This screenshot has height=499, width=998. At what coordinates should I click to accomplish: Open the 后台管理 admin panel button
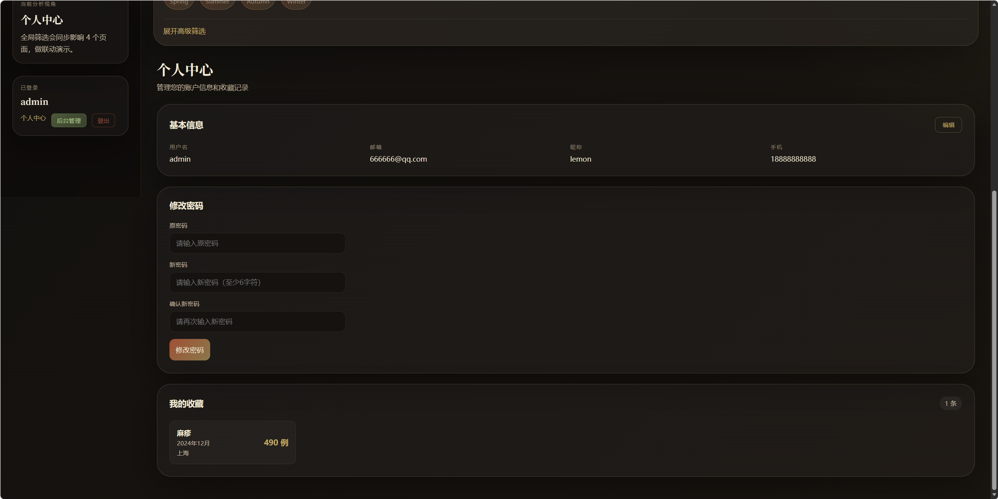pyautogui.click(x=69, y=121)
